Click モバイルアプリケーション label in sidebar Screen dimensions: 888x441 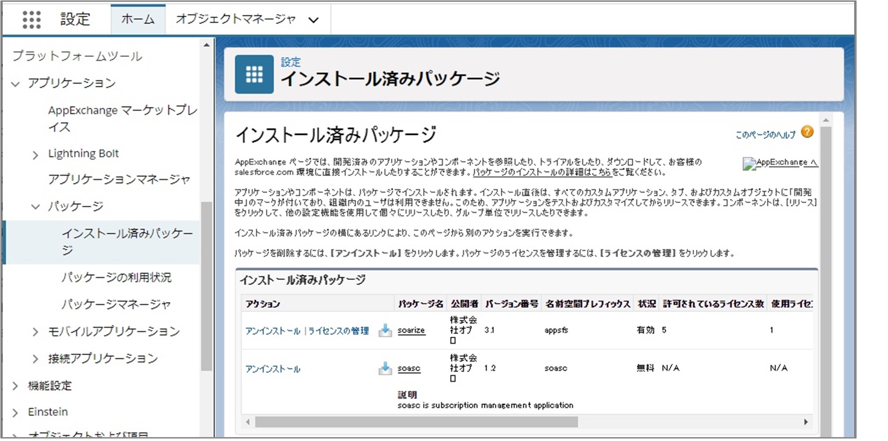pyautogui.click(x=114, y=331)
